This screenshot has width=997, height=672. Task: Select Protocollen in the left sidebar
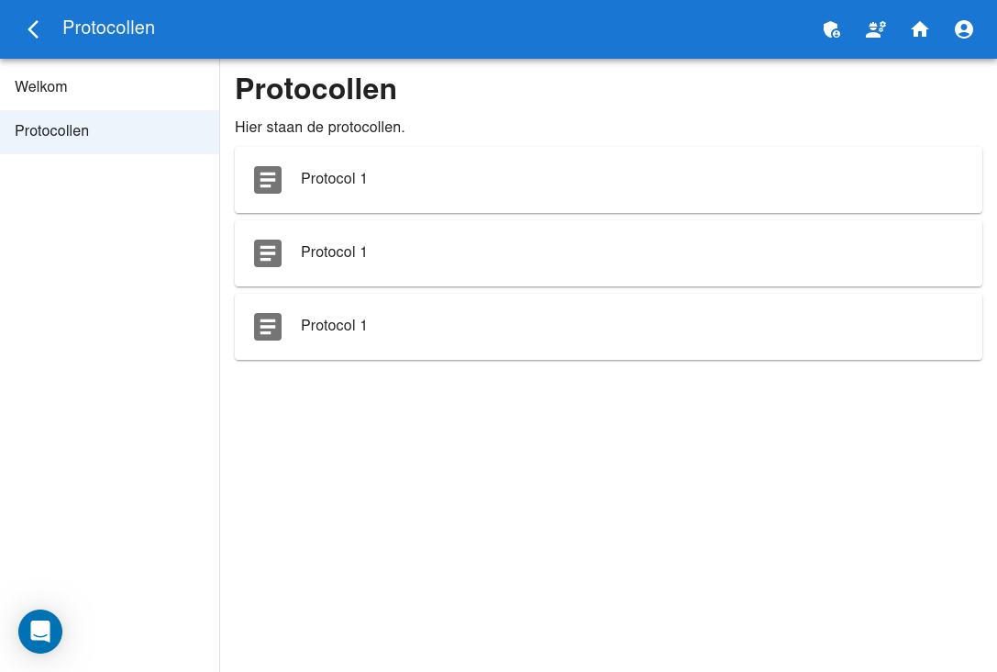pyautogui.click(x=52, y=131)
